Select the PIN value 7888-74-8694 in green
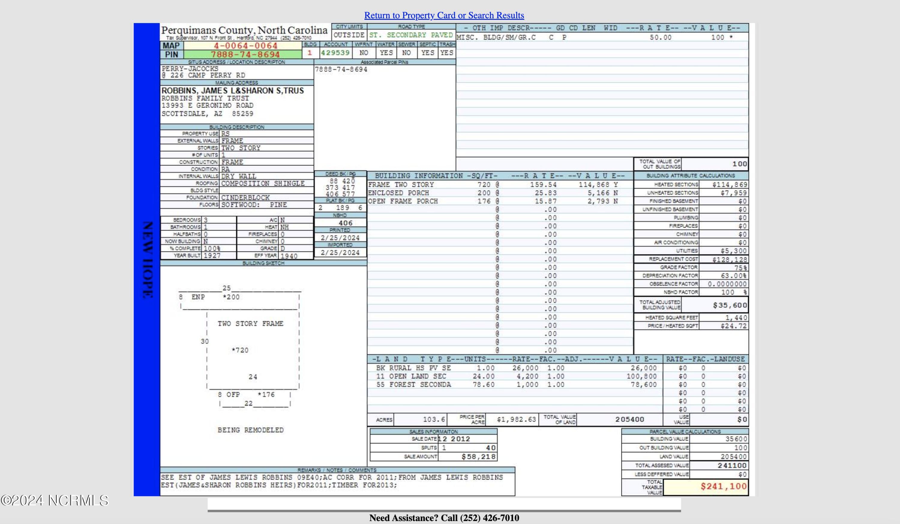 [245, 55]
